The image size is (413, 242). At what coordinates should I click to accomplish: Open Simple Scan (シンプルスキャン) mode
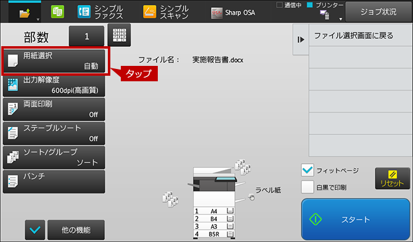(x=166, y=12)
